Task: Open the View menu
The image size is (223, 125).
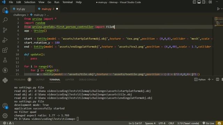Action: (41, 2)
